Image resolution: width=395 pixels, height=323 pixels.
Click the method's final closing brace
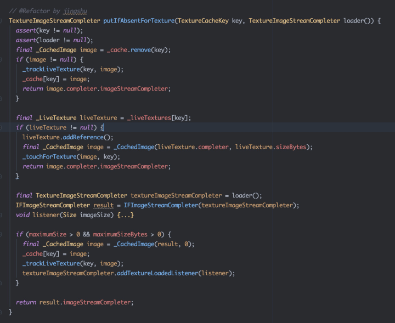point(10,312)
